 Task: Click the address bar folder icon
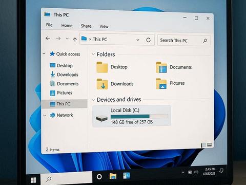coord(84,39)
